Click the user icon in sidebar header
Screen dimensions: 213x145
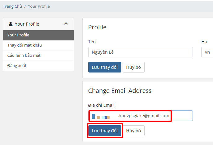click(x=11, y=24)
